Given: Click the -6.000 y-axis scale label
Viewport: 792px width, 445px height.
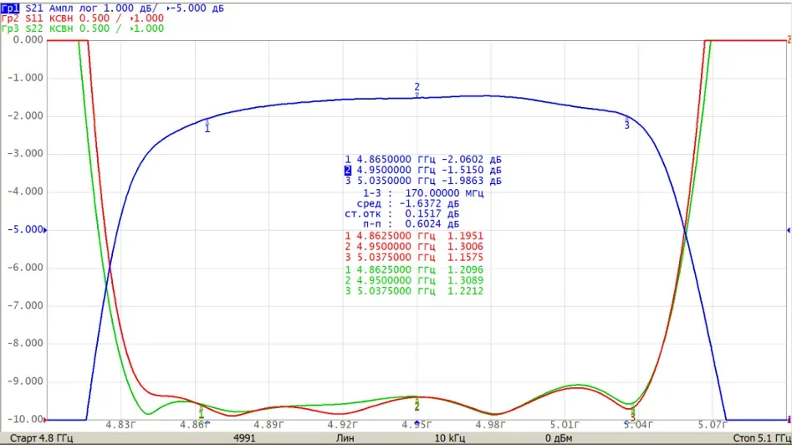Looking at the screenshot, I should [x=25, y=268].
